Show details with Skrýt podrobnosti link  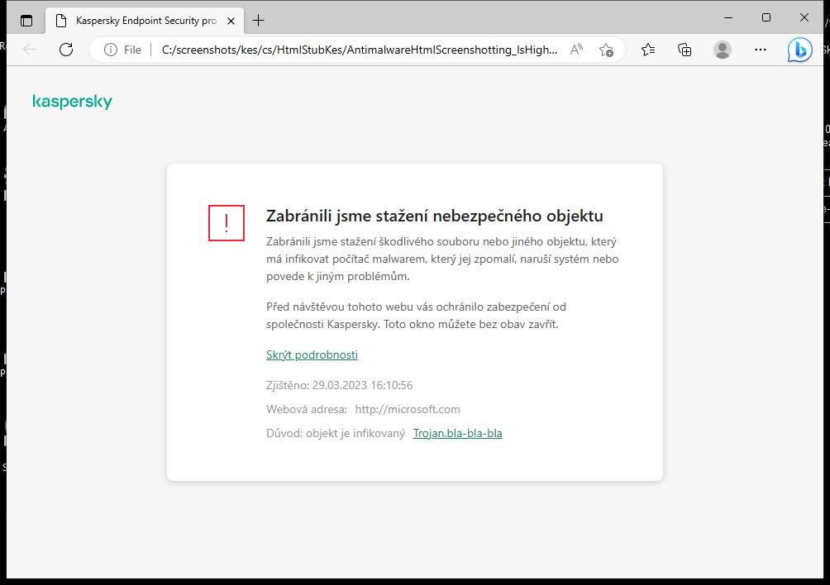[x=312, y=354]
